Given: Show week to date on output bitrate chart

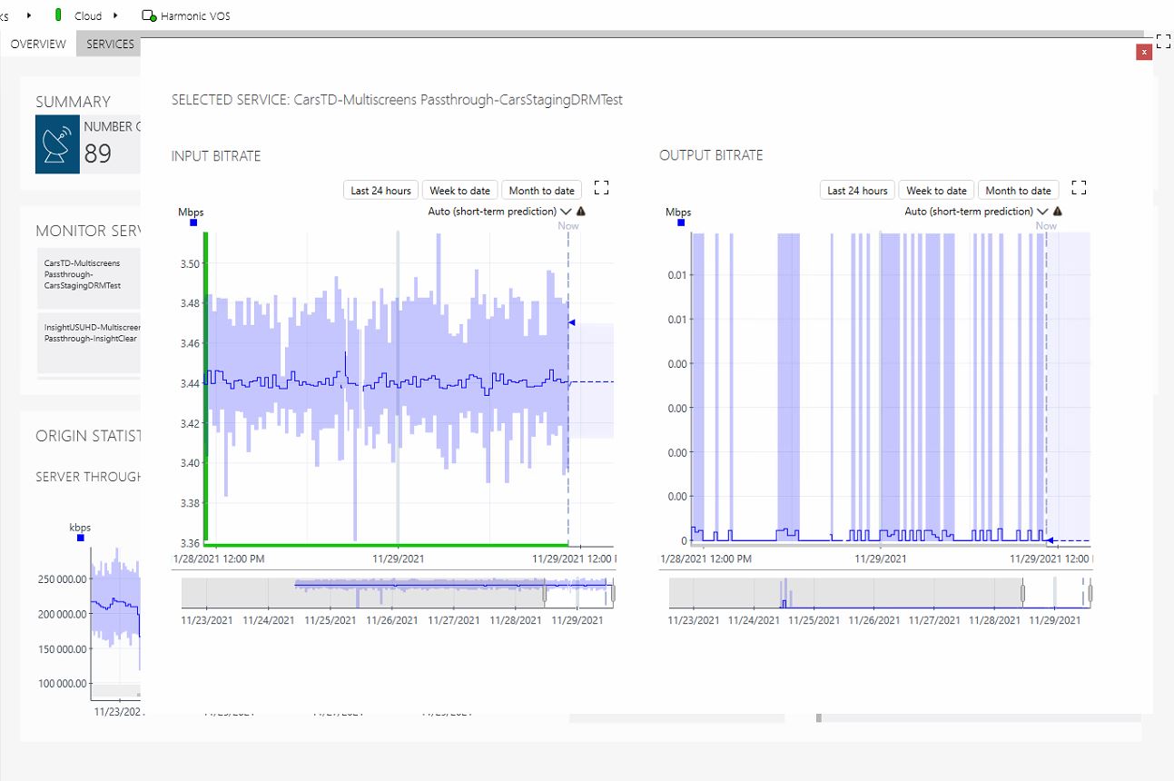Looking at the screenshot, I should tap(936, 191).
